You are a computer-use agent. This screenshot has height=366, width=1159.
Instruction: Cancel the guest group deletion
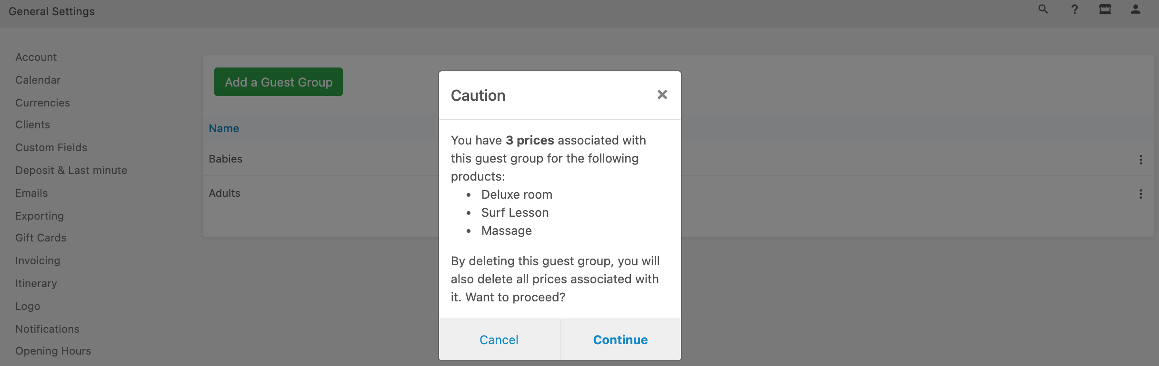[x=499, y=340]
